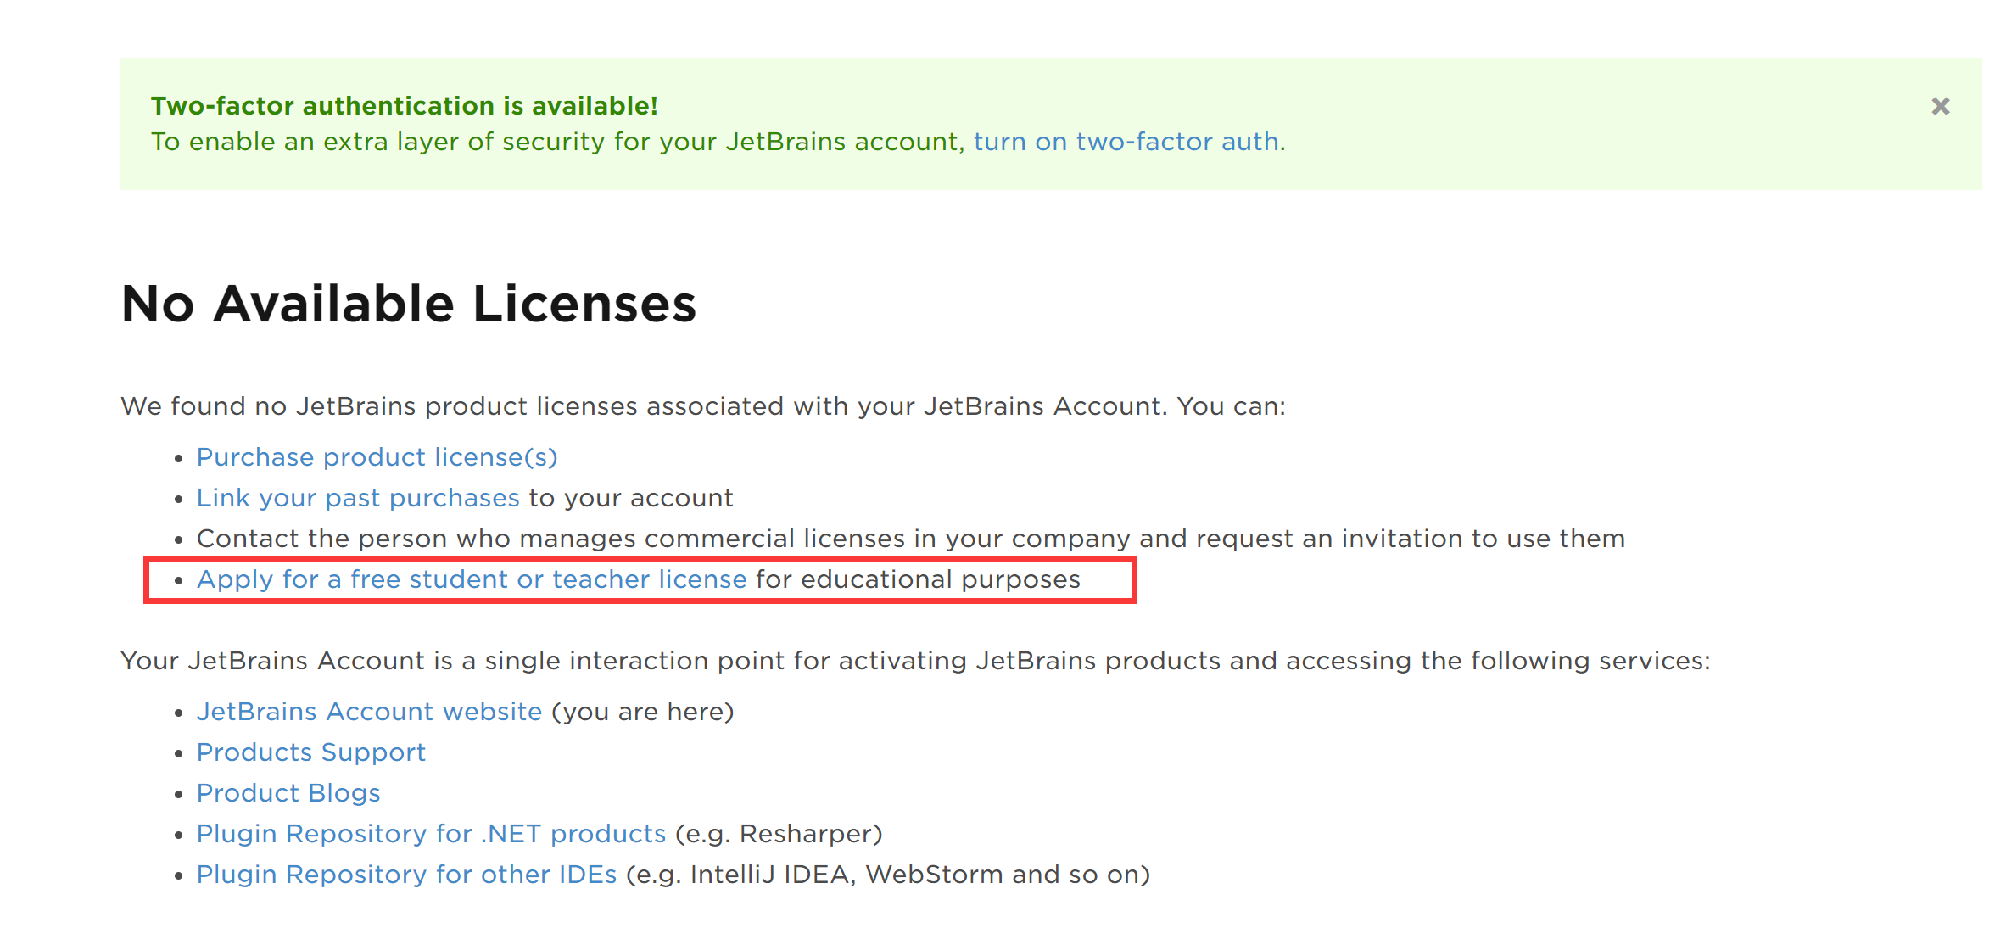Apply for a free student or teacher license
This screenshot has width=2006, height=928.
(x=472, y=579)
